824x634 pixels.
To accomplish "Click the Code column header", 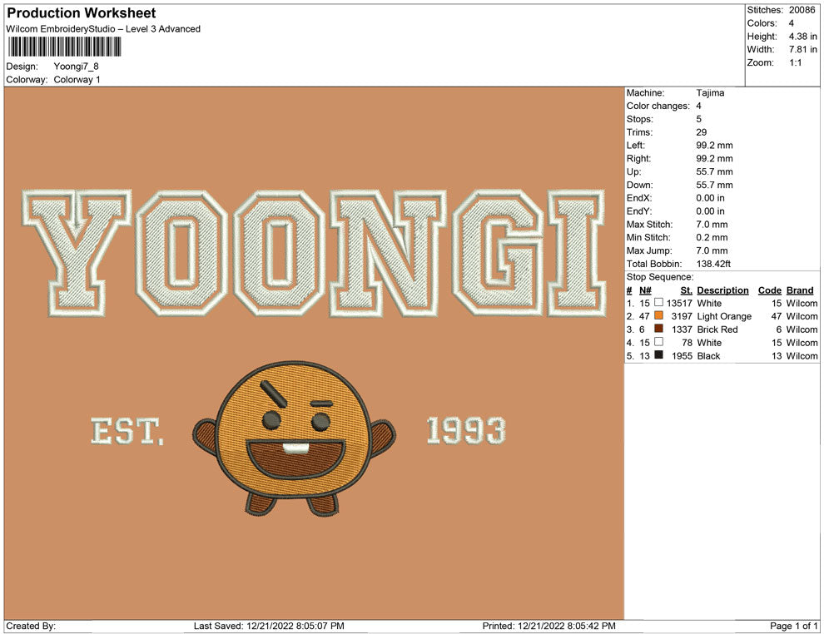I will (x=769, y=290).
